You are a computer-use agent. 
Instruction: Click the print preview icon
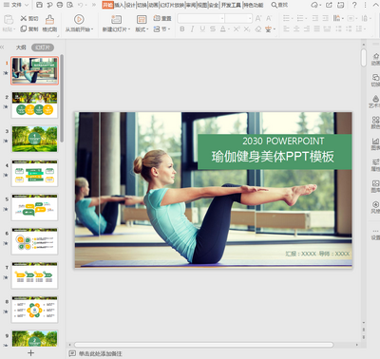pos(69,5)
